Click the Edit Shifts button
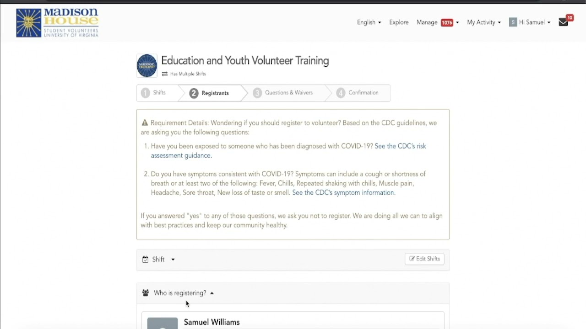Viewport: 586px width, 329px height. pyautogui.click(x=424, y=259)
